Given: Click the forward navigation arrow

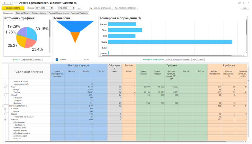Looking at the screenshot, I should point(10,3).
